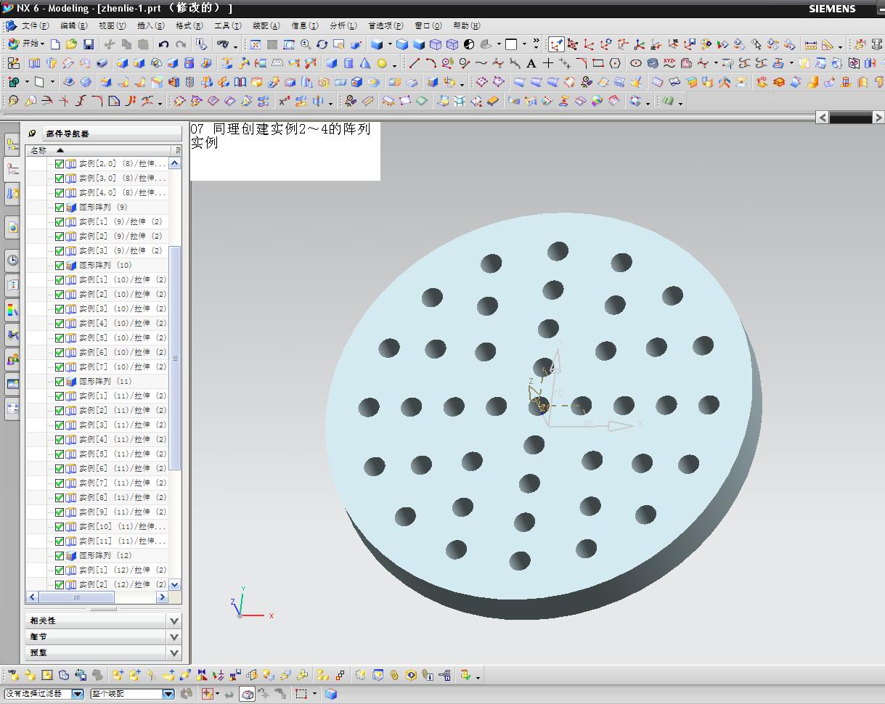This screenshot has width=885, height=704.
Task: Click the navigator horizontal scroll-right arrow
Action: pyautogui.click(x=162, y=597)
